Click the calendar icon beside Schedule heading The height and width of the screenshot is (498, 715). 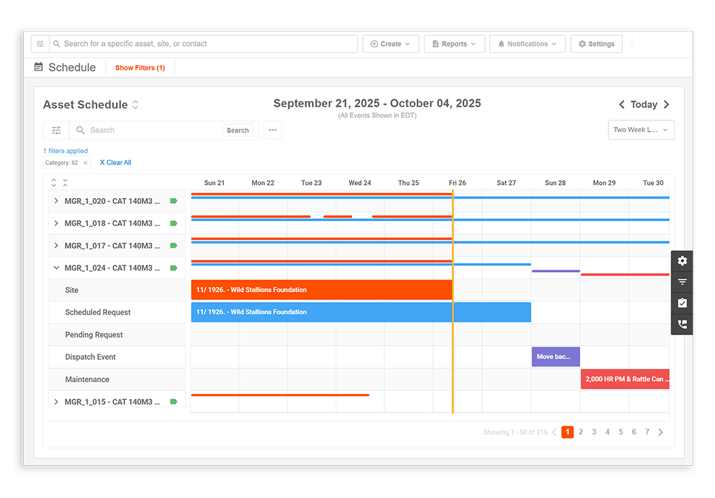[x=38, y=66]
